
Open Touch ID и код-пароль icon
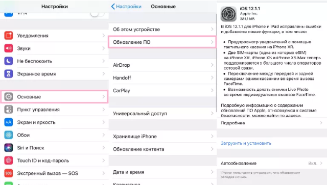coord(9,161)
